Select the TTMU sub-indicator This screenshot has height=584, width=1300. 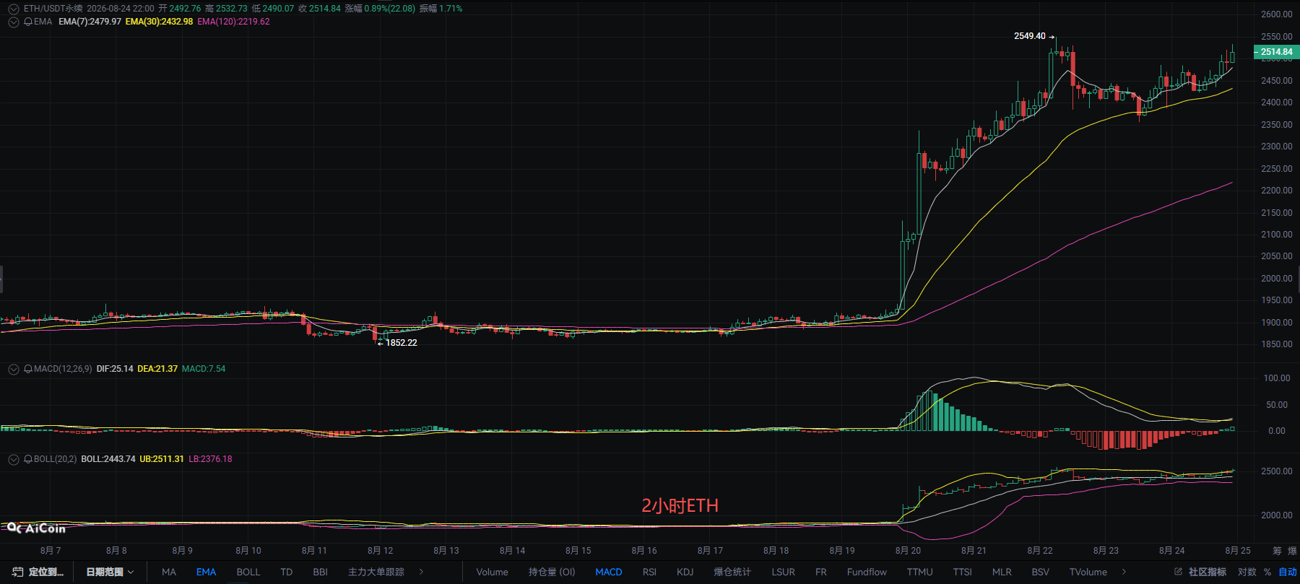click(919, 572)
